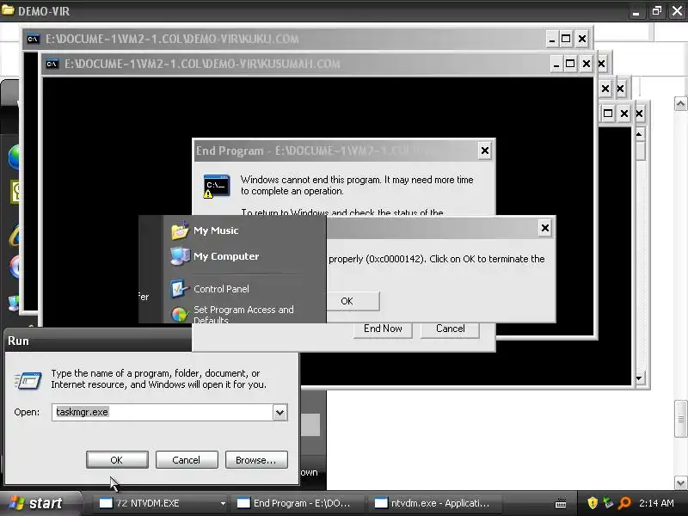Click the DEMO-VIR window vertical scrollbar thumb
Viewport: 688px width, 516px height.
(680, 419)
